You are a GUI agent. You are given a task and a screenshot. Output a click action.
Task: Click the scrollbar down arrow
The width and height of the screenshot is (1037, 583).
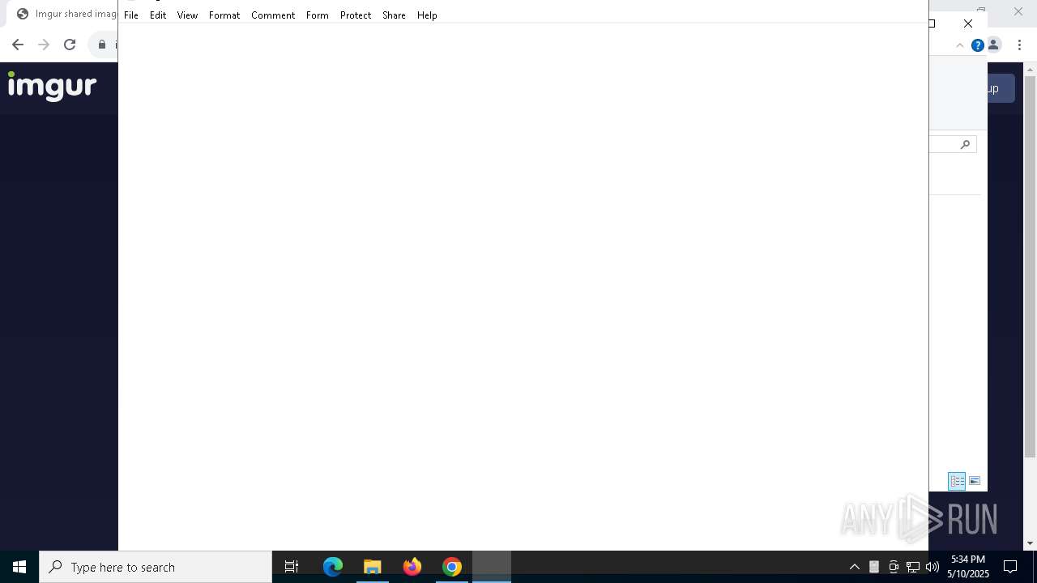1030,543
